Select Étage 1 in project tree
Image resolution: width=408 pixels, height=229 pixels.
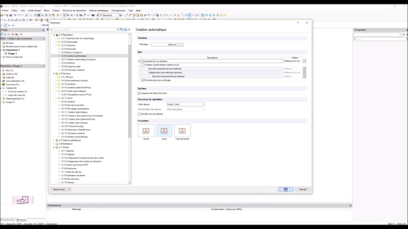(x=12, y=53)
